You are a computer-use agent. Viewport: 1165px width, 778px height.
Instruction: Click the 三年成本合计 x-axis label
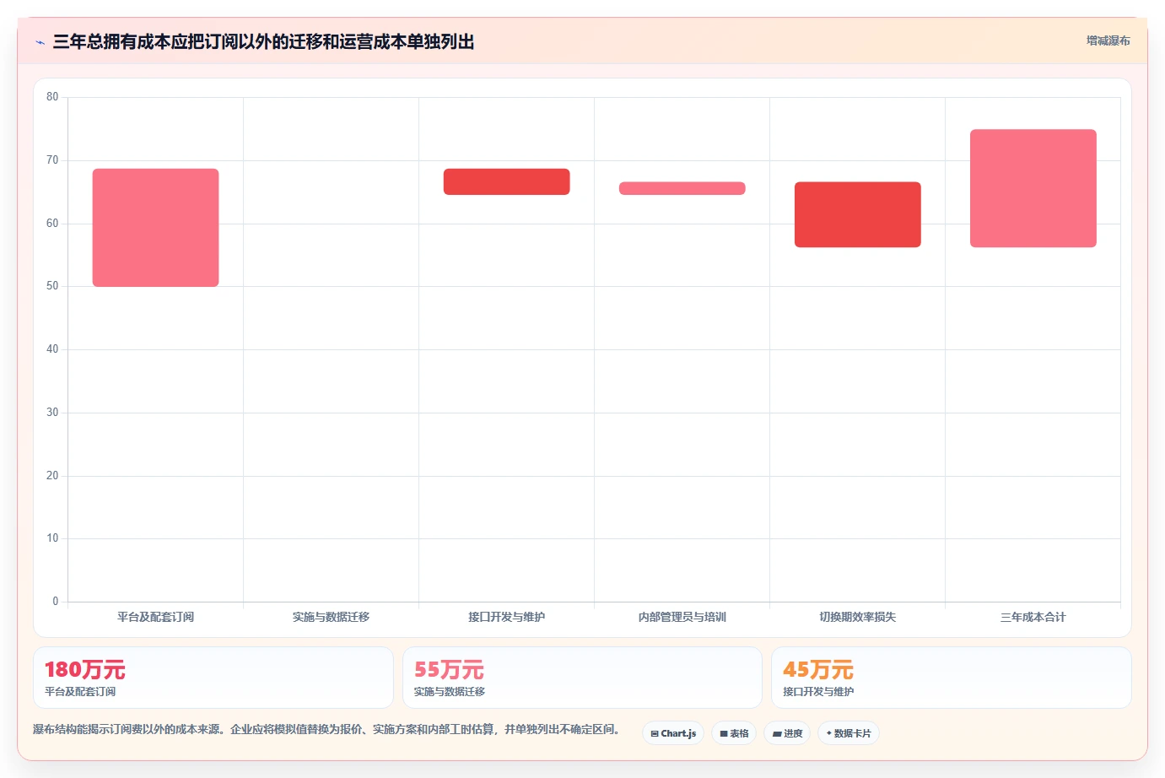[1033, 617]
